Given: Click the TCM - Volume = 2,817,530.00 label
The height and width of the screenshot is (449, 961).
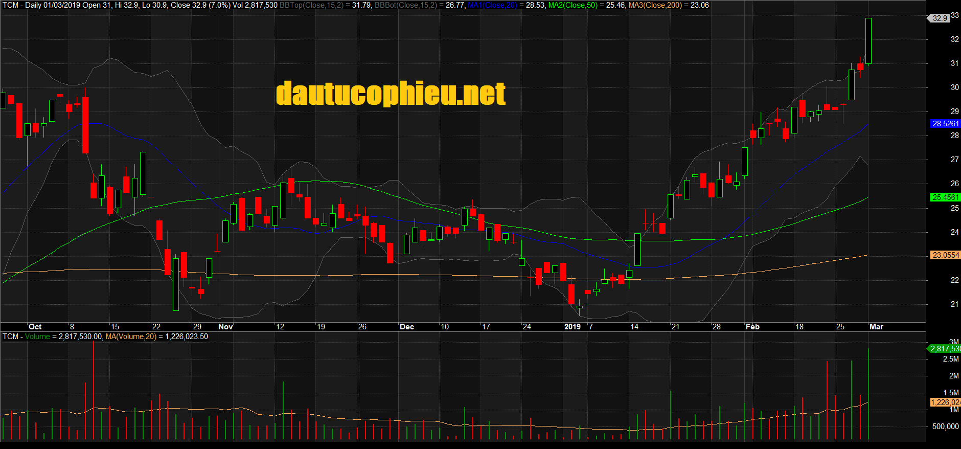Looking at the screenshot, I should pos(53,336).
